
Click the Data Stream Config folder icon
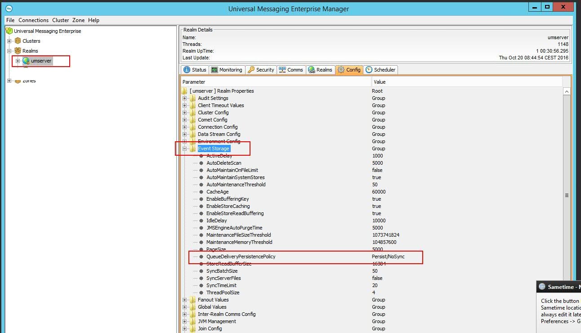click(x=193, y=134)
